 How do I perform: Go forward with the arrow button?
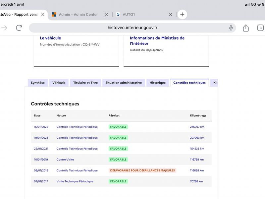4,28
